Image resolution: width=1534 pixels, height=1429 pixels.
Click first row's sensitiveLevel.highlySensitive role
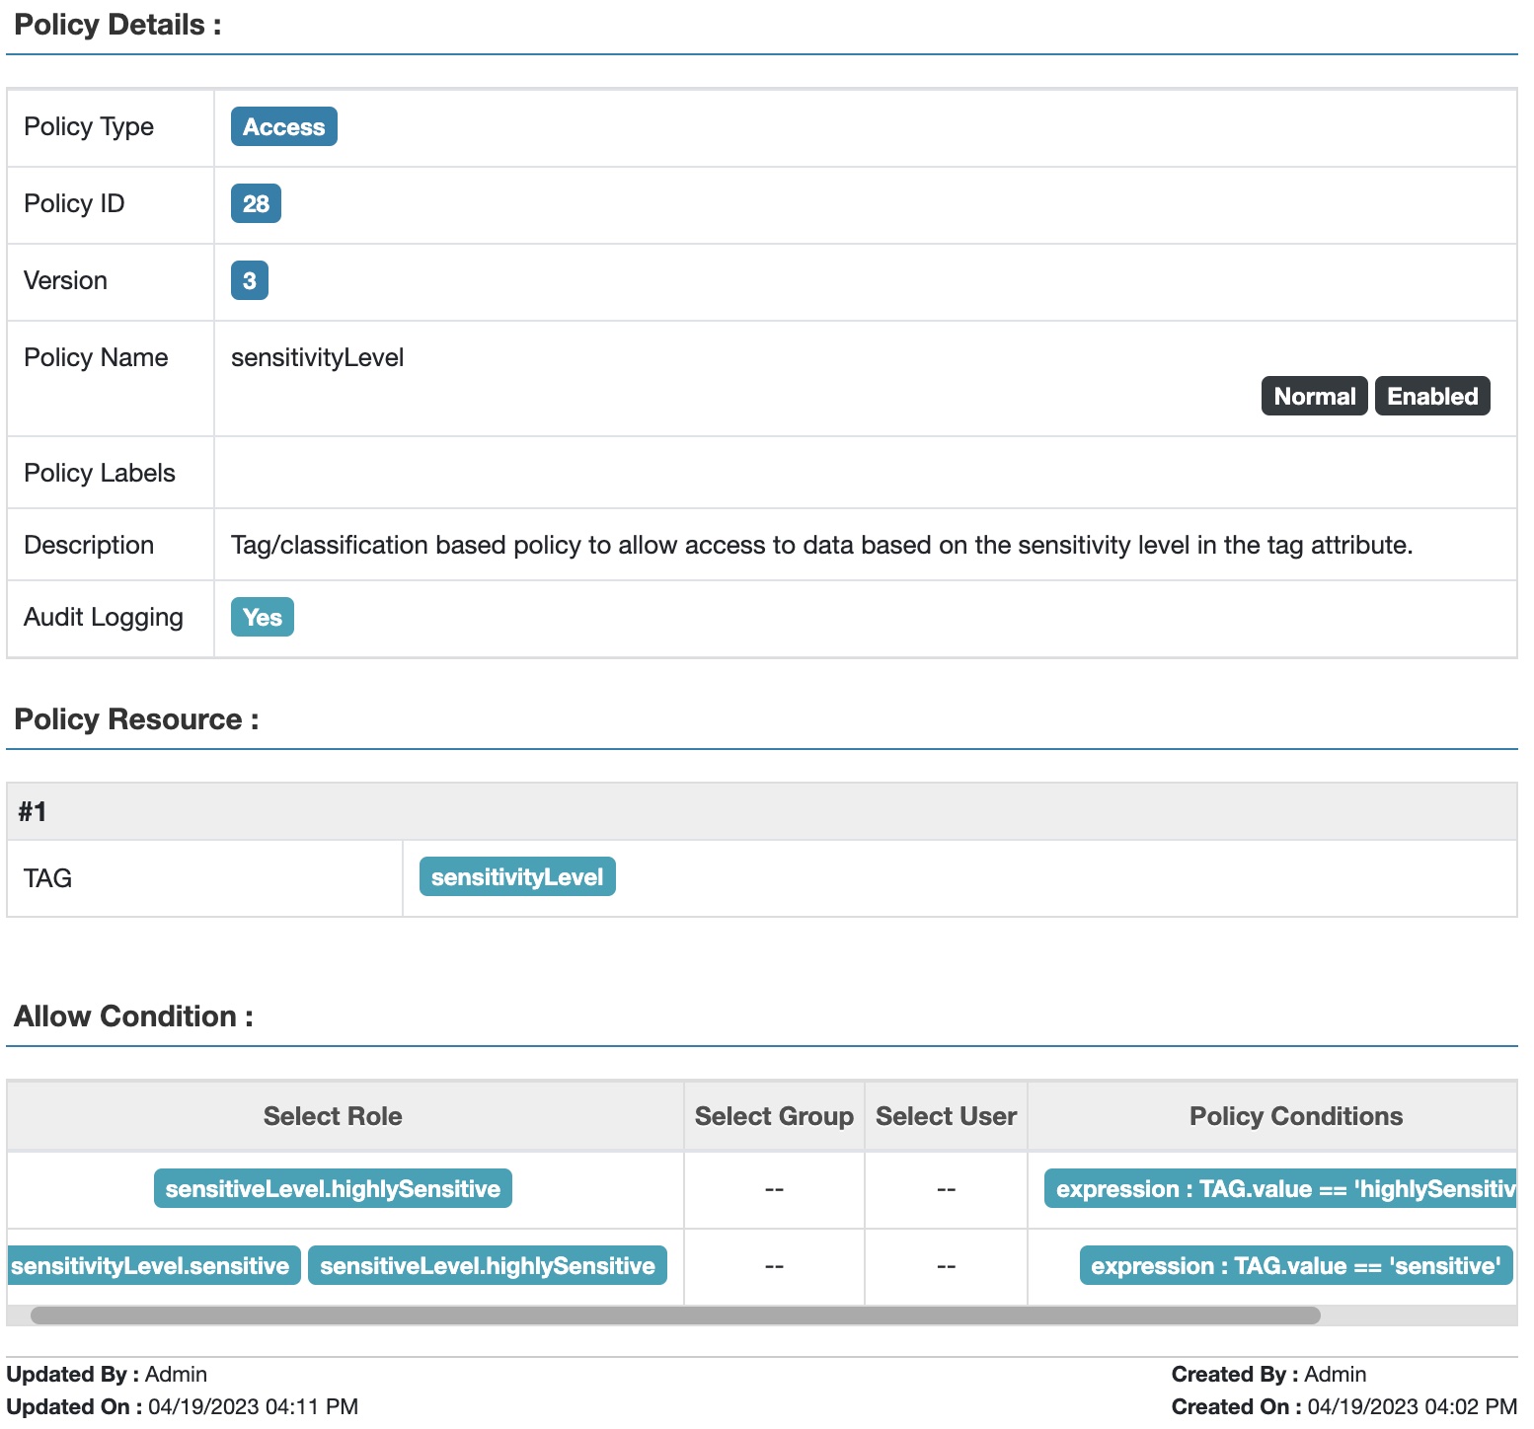(x=333, y=1189)
